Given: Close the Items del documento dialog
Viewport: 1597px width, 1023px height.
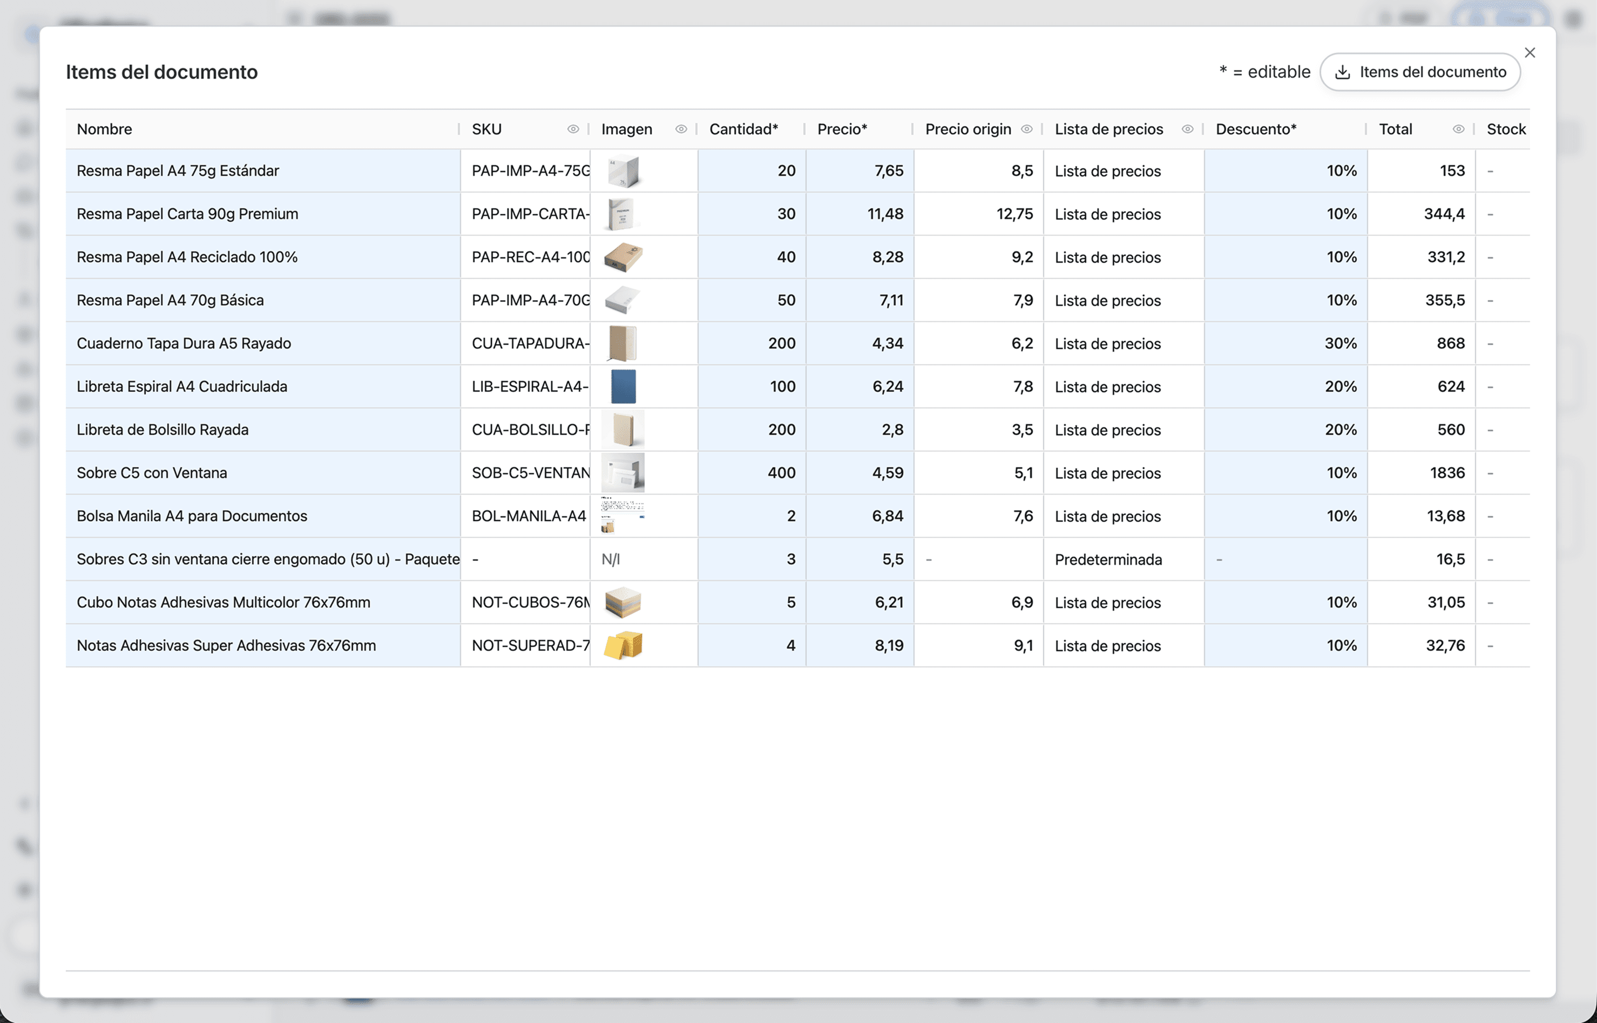Looking at the screenshot, I should [1530, 52].
